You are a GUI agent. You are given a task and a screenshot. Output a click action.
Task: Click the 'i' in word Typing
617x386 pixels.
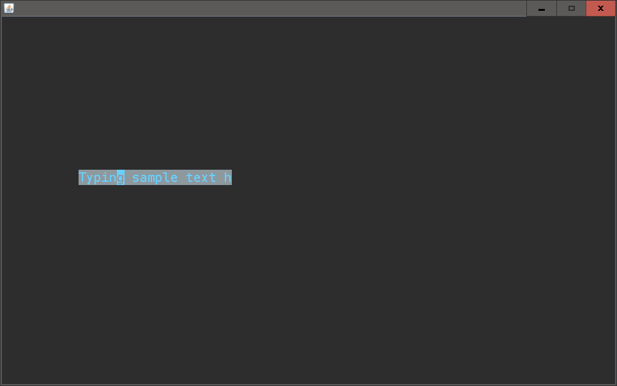click(x=105, y=177)
